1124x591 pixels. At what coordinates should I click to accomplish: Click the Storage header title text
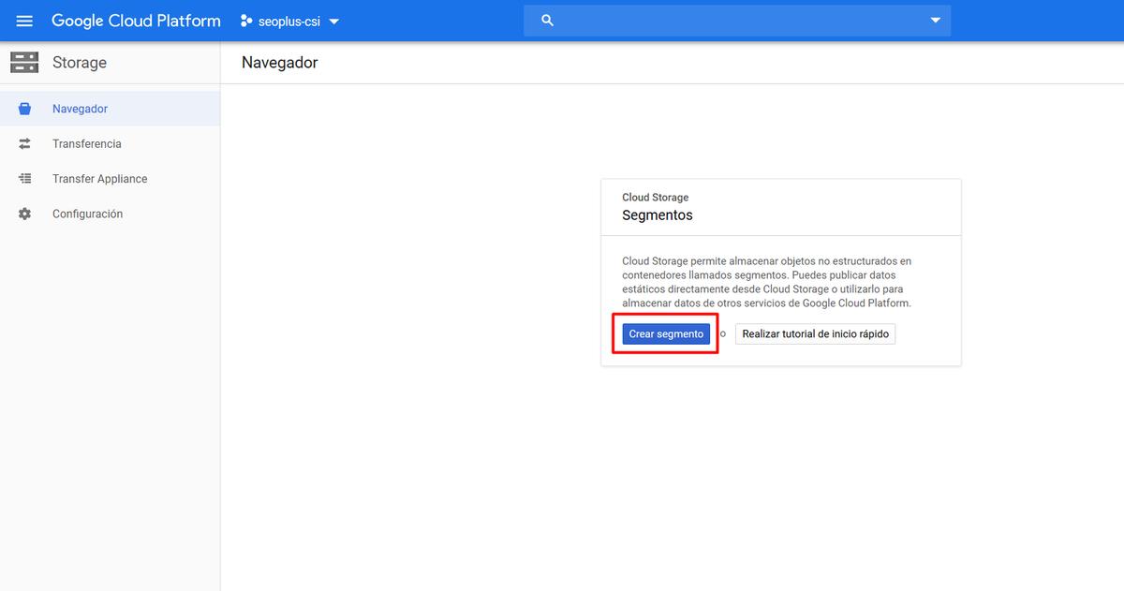[x=80, y=63]
